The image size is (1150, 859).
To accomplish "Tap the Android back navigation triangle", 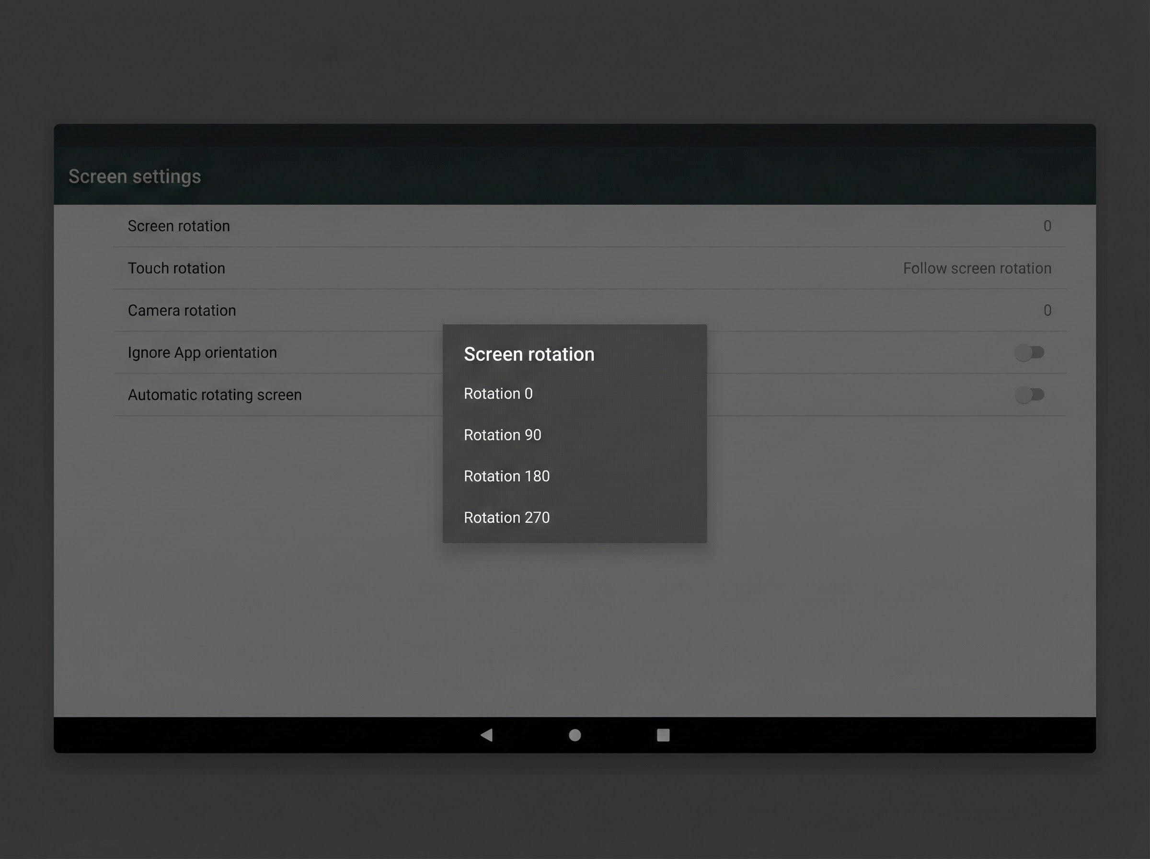I will tap(486, 735).
